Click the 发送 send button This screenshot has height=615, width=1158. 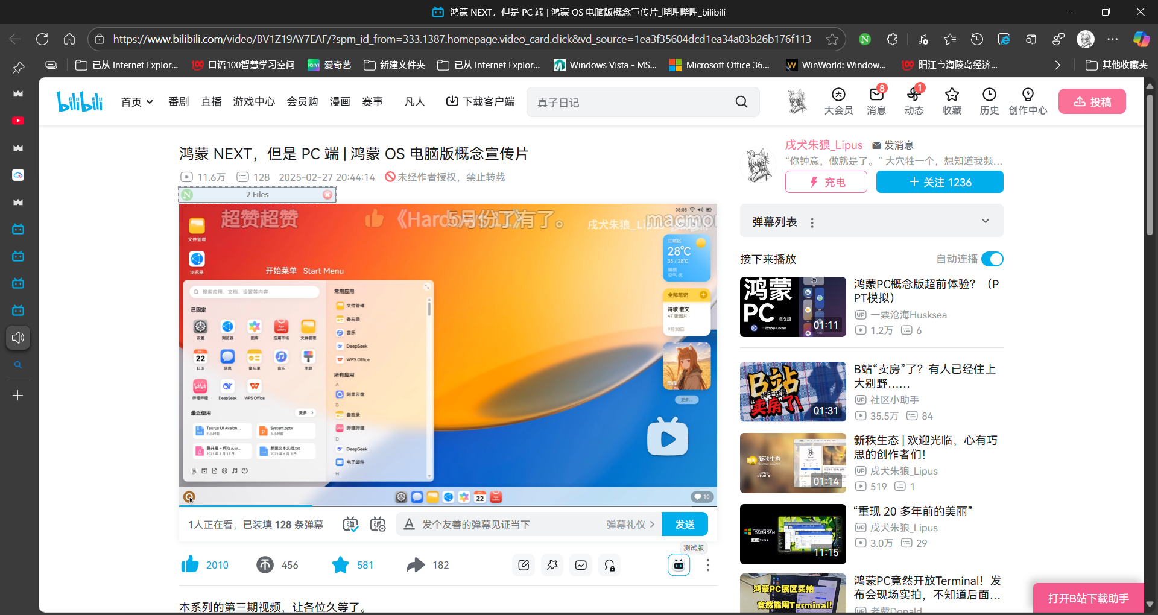tap(685, 524)
